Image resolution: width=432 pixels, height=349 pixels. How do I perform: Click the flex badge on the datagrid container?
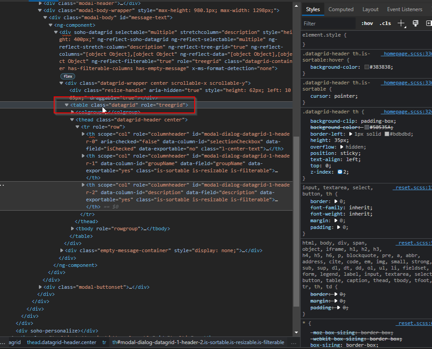coord(68,76)
